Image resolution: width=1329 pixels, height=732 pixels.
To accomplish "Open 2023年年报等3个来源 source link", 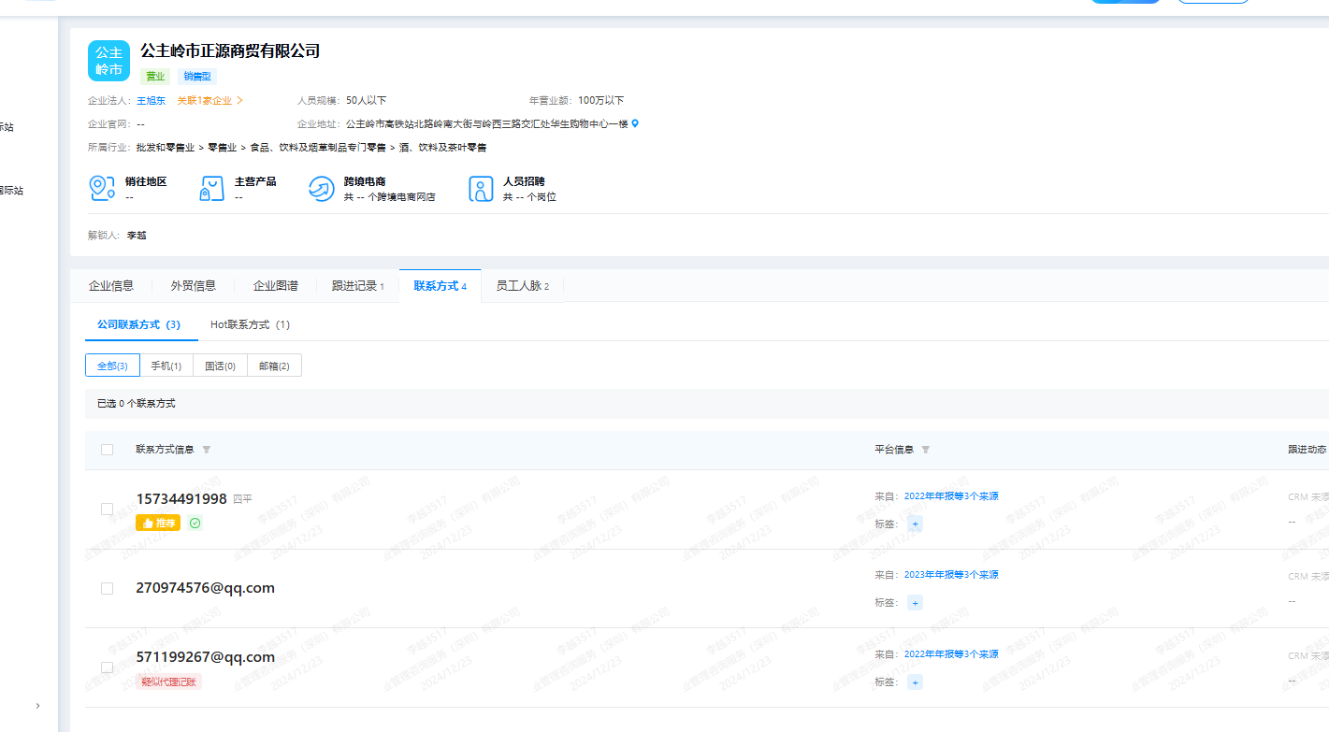I will pyautogui.click(x=951, y=575).
